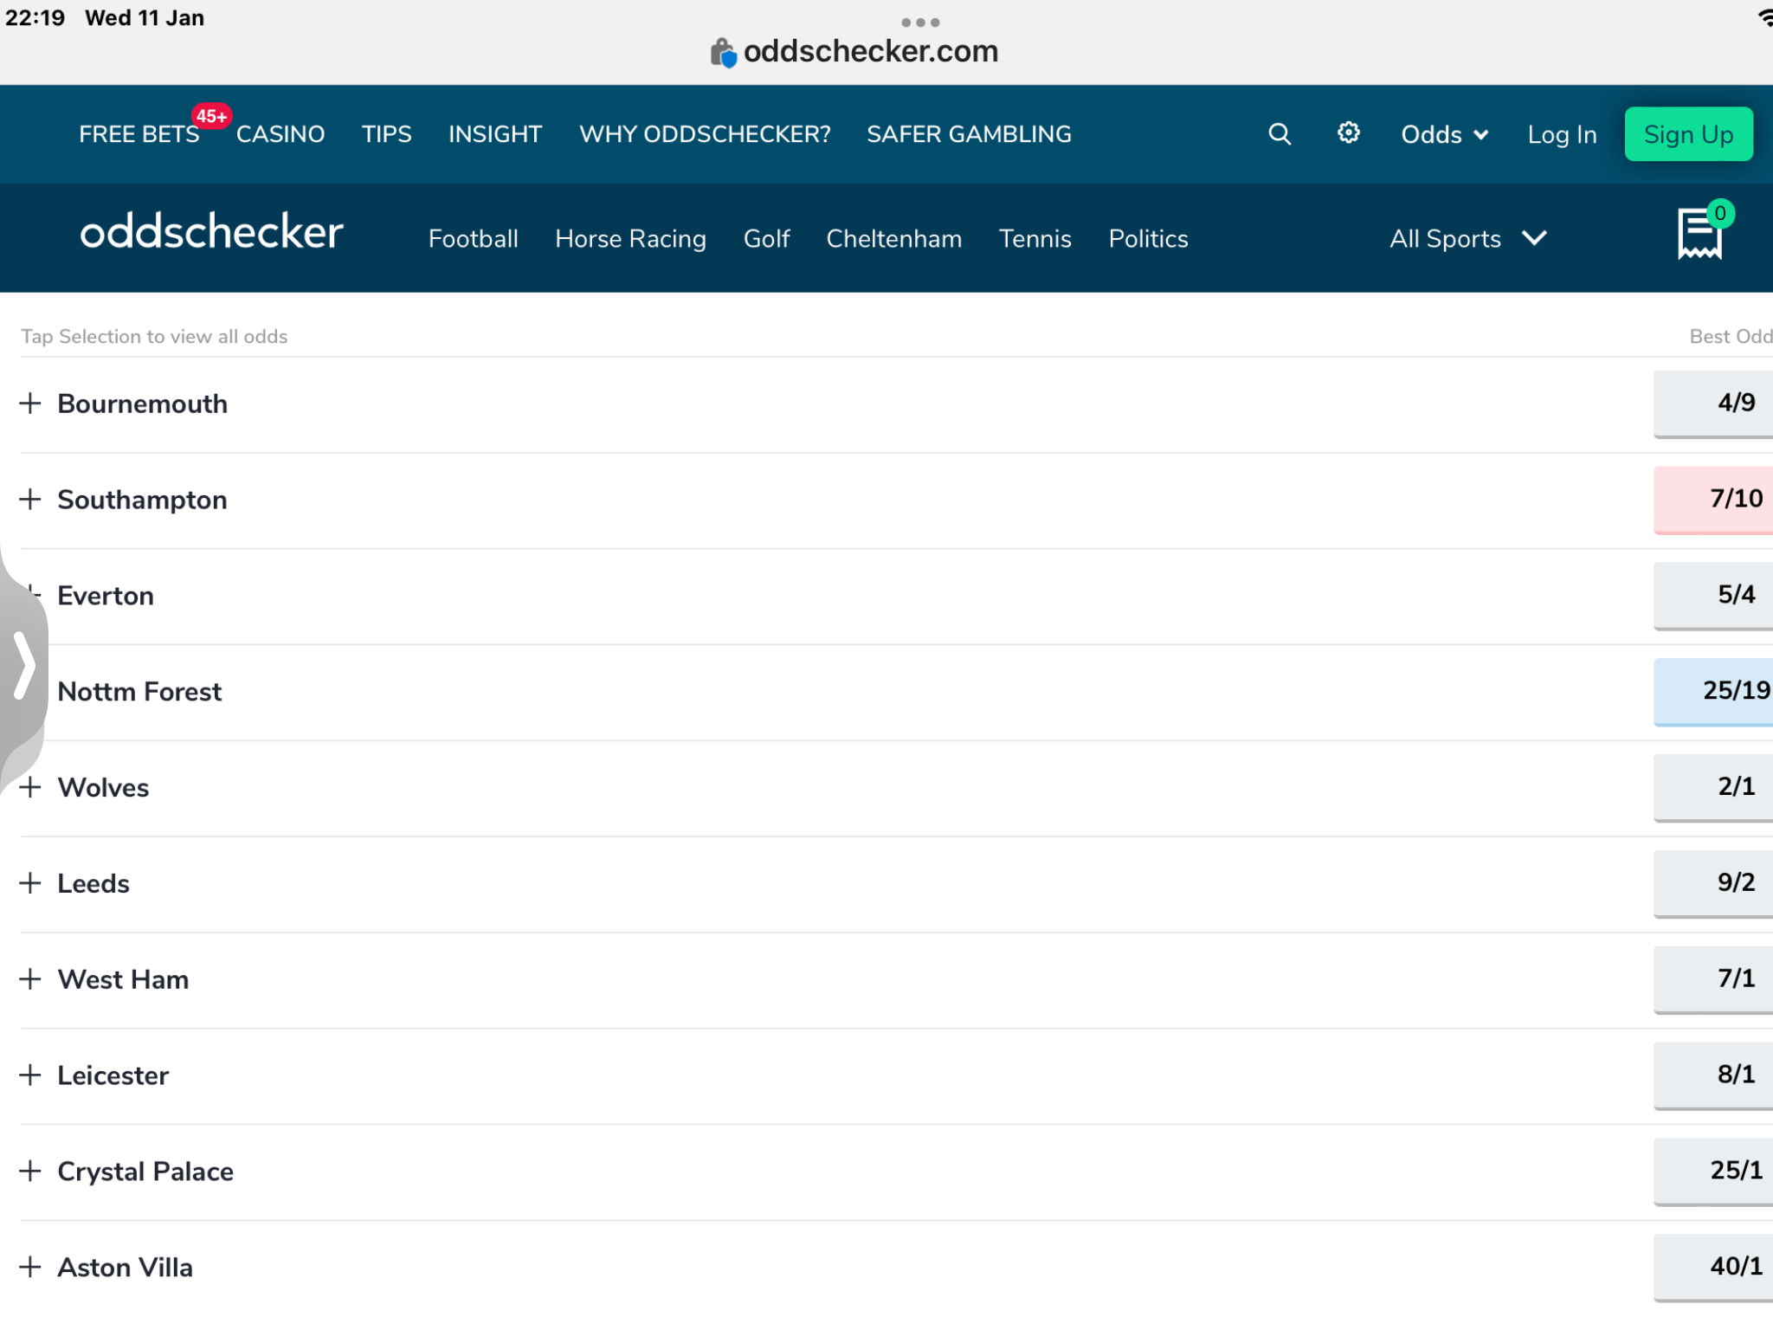Expand the Aston Villa row plus sign

(30, 1268)
